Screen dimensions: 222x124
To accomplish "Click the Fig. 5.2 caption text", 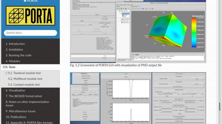I will coord(116,65).
